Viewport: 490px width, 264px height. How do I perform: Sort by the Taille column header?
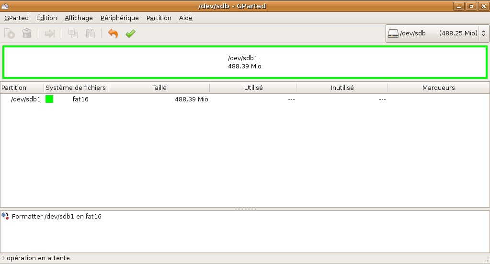click(x=159, y=88)
